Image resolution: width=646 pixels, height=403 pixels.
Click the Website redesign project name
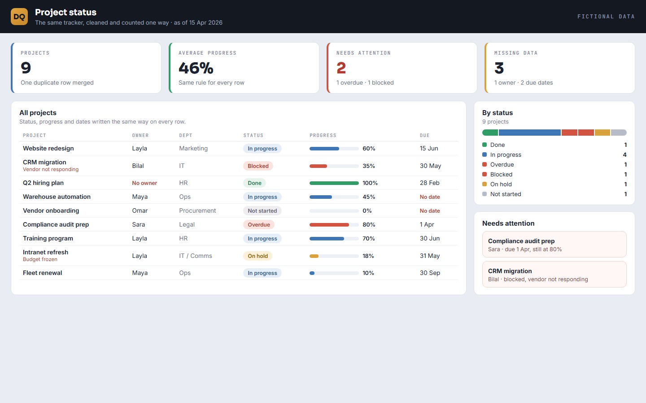[48, 149]
